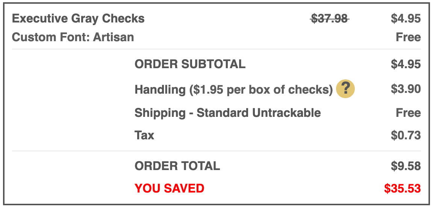The image size is (433, 209).
Task: Click the red $35.53 savings amount
Action: point(403,188)
